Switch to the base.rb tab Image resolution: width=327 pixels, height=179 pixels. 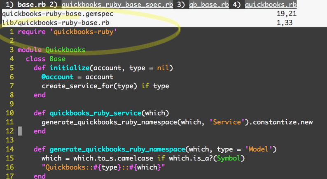[x=31, y=5]
